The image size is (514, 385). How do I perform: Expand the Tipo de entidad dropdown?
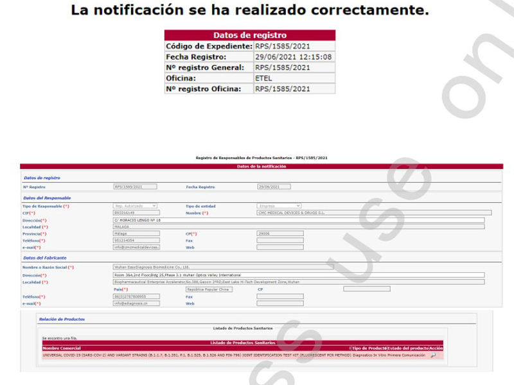(279, 206)
